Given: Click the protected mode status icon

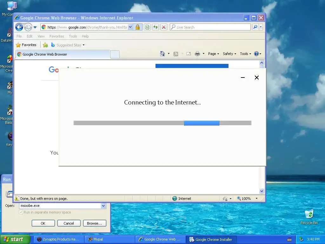Looking at the screenshot, I should [x=225, y=199].
